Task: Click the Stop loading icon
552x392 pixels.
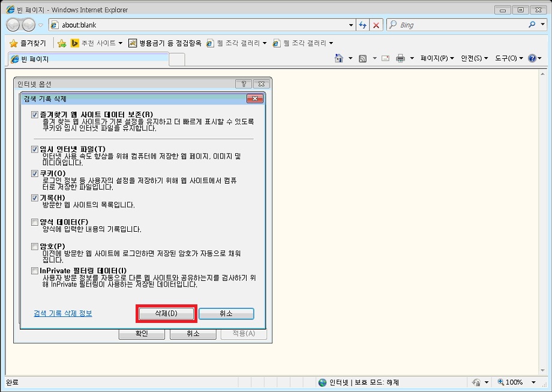Action: click(376, 25)
